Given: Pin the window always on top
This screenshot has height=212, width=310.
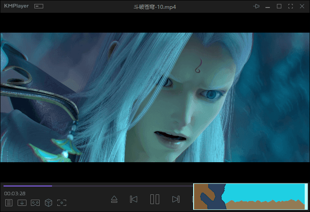Looking at the screenshot, I should 256,6.
